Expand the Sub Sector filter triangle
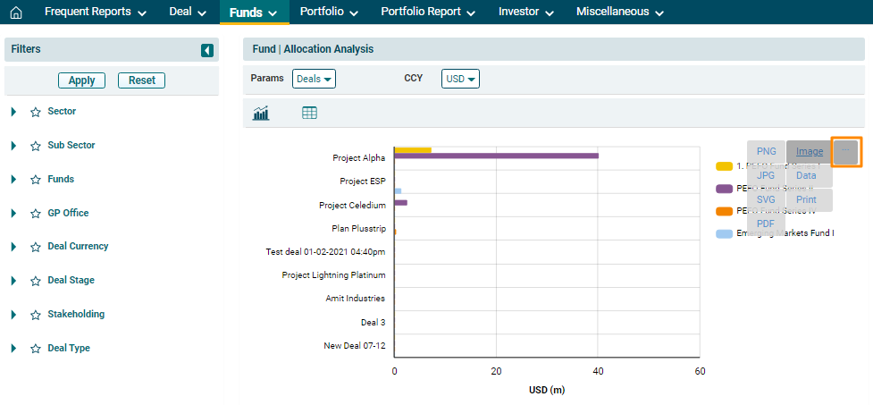Viewport: 873px width, 405px height. 13,146
